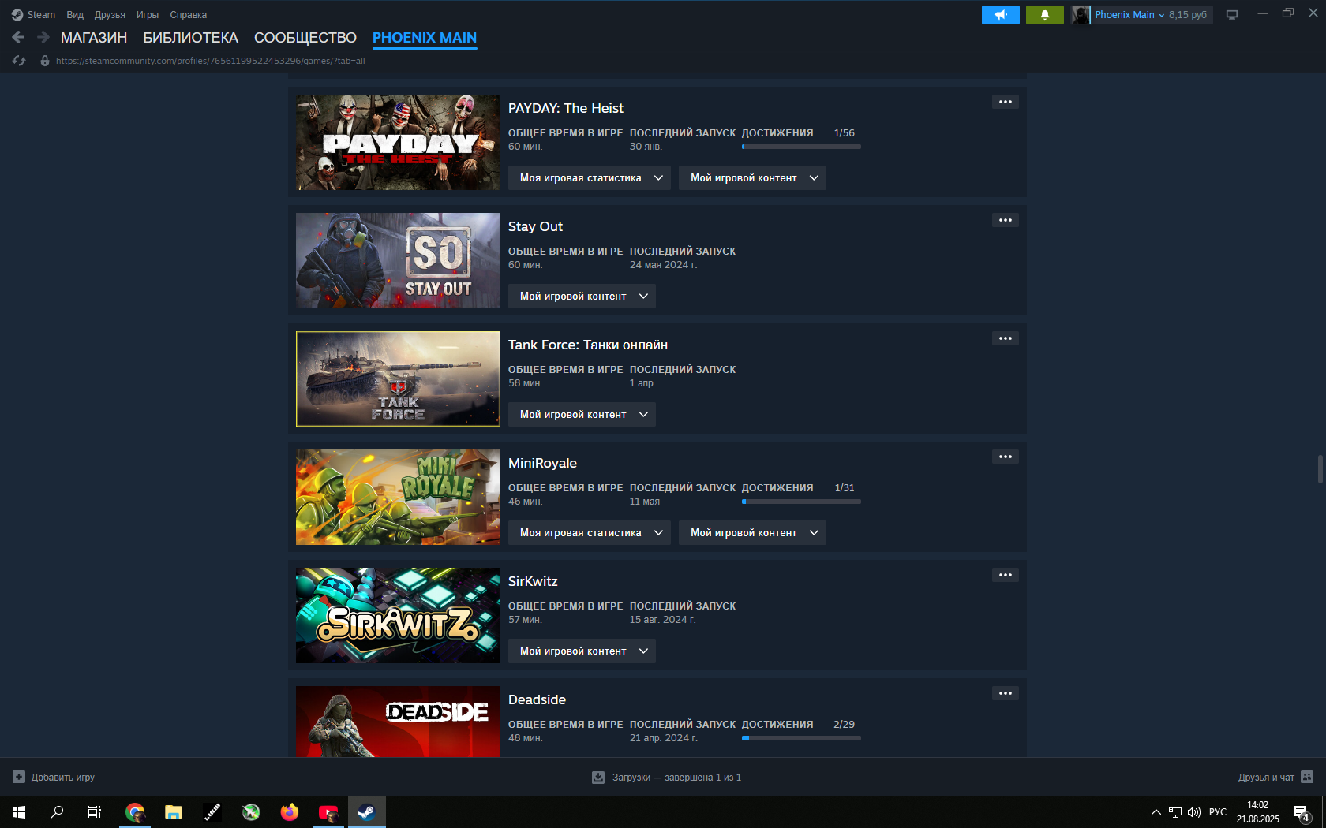
Task: Click the Steam taskbar icon
Action: 367,812
